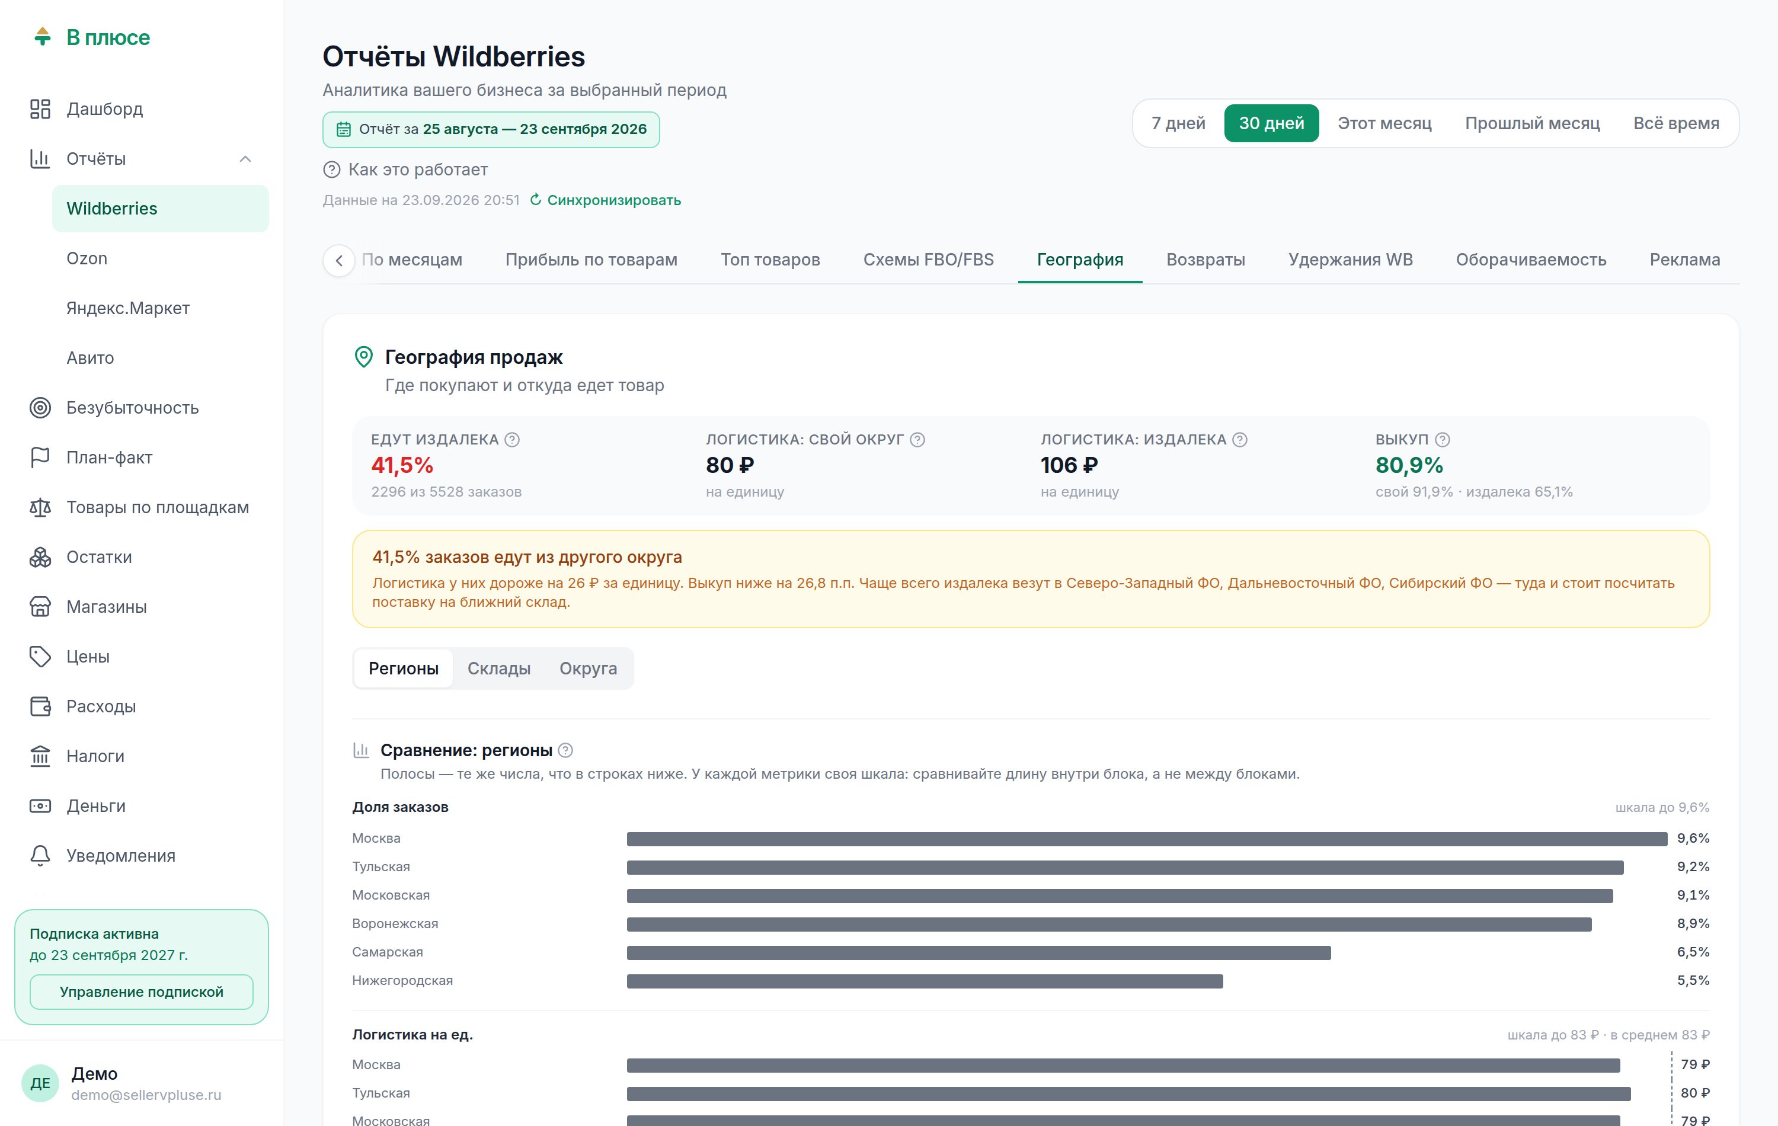Open the Налоги bank icon
This screenshot has width=1778, height=1126.
click(x=40, y=756)
